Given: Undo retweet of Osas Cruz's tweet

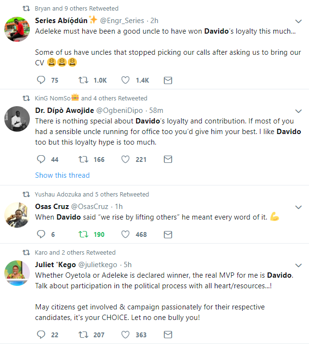Looking at the screenshot, I should tap(83, 234).
